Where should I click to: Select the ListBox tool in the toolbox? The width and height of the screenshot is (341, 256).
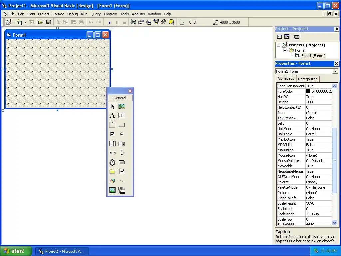(122, 144)
